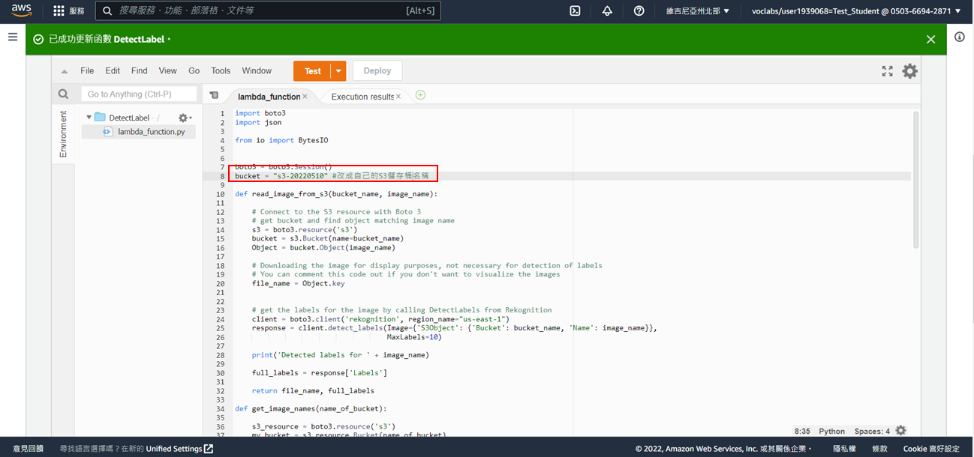Switch to the Execution results tab
The width and height of the screenshot is (974, 457).
pyautogui.click(x=362, y=97)
